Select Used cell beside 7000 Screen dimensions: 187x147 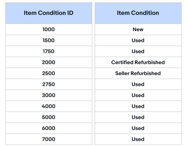[138, 139]
